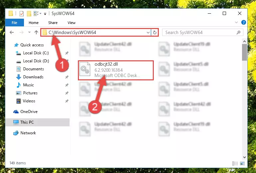Refresh the SysWOW64 folder

coord(154,33)
